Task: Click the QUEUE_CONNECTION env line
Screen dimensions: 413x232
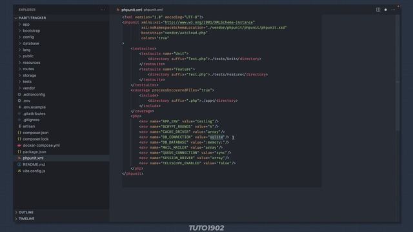Action: (x=185, y=153)
